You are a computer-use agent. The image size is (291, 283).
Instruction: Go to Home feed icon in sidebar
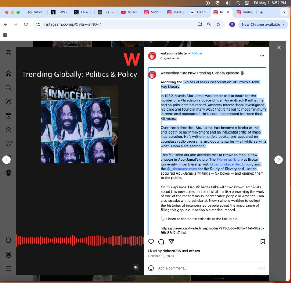tap(8, 73)
